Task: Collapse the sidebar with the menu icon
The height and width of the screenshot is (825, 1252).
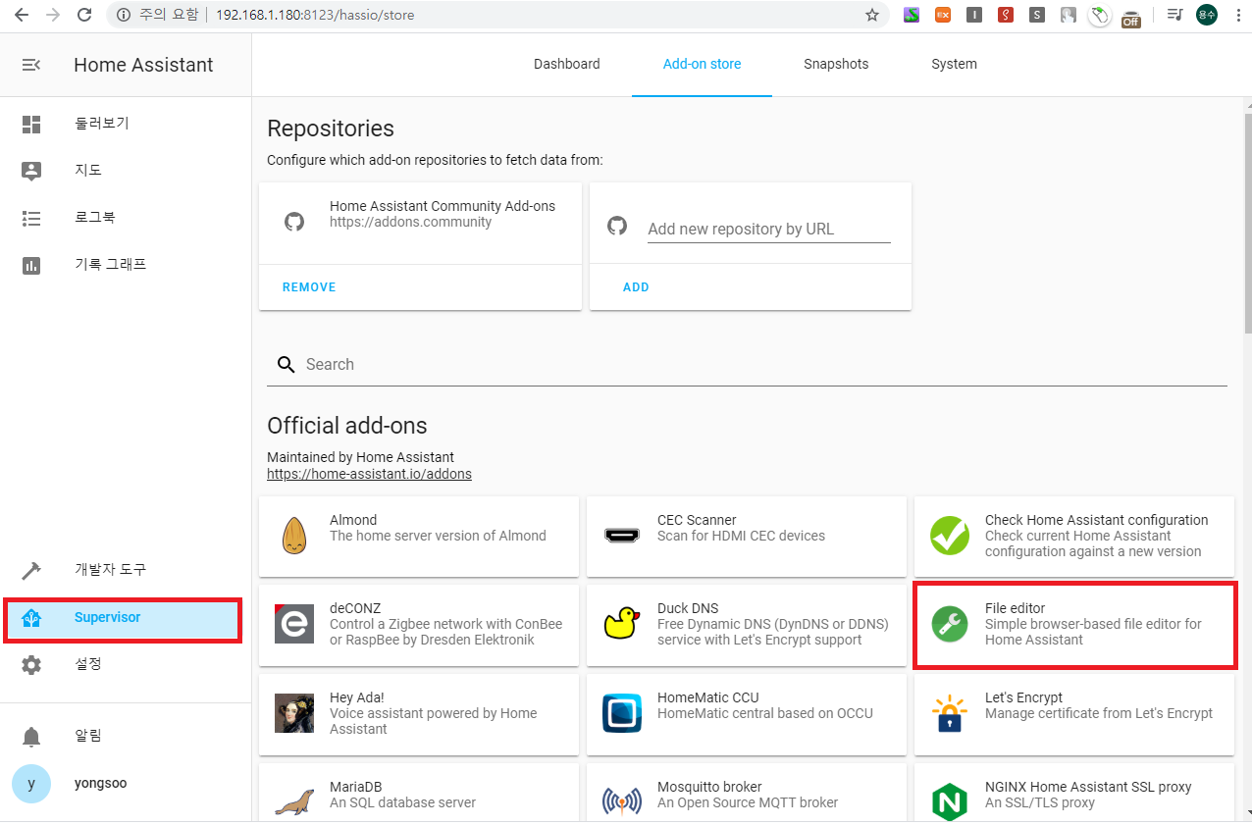Action: (x=31, y=65)
